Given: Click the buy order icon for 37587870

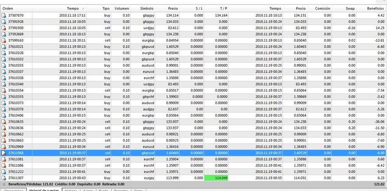Looking at the screenshot, I should (x=4, y=15).
